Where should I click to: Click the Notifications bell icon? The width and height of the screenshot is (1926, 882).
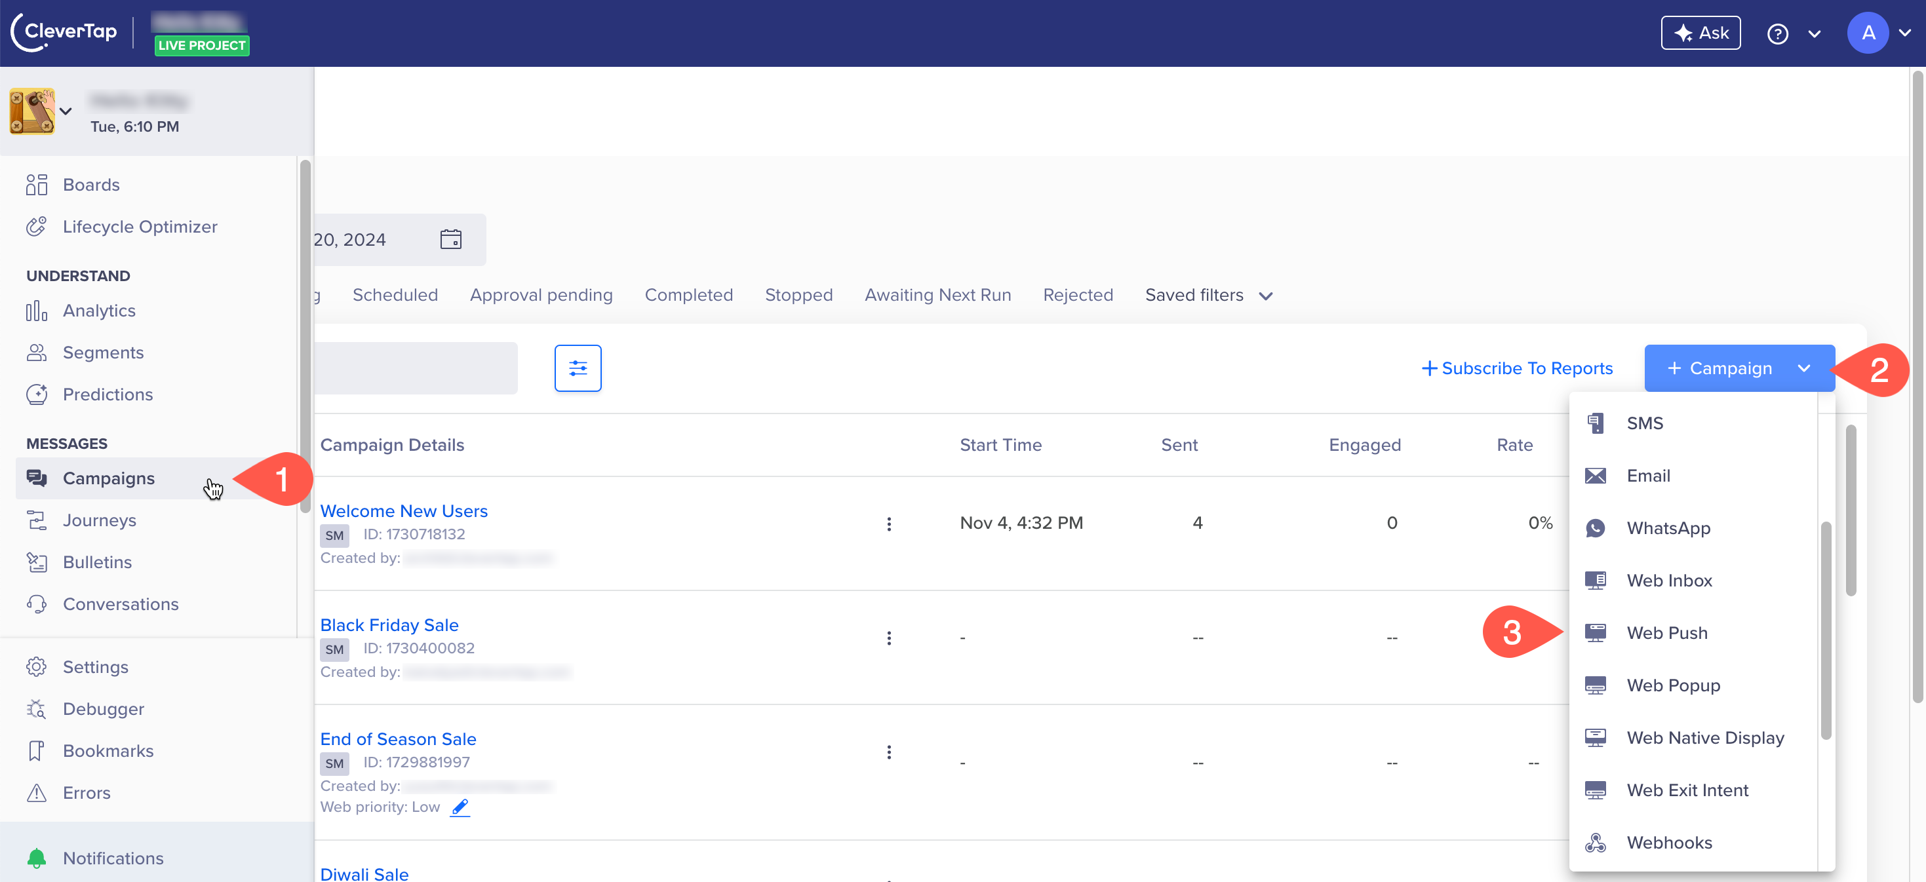37,858
